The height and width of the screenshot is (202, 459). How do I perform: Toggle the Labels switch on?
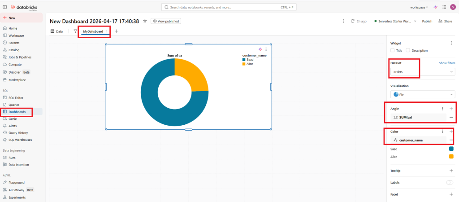point(450,183)
